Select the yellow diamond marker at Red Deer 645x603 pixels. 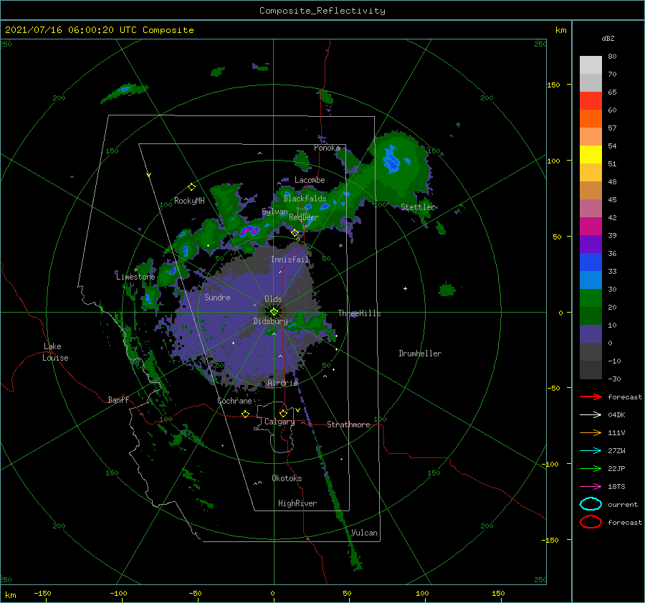[295, 233]
